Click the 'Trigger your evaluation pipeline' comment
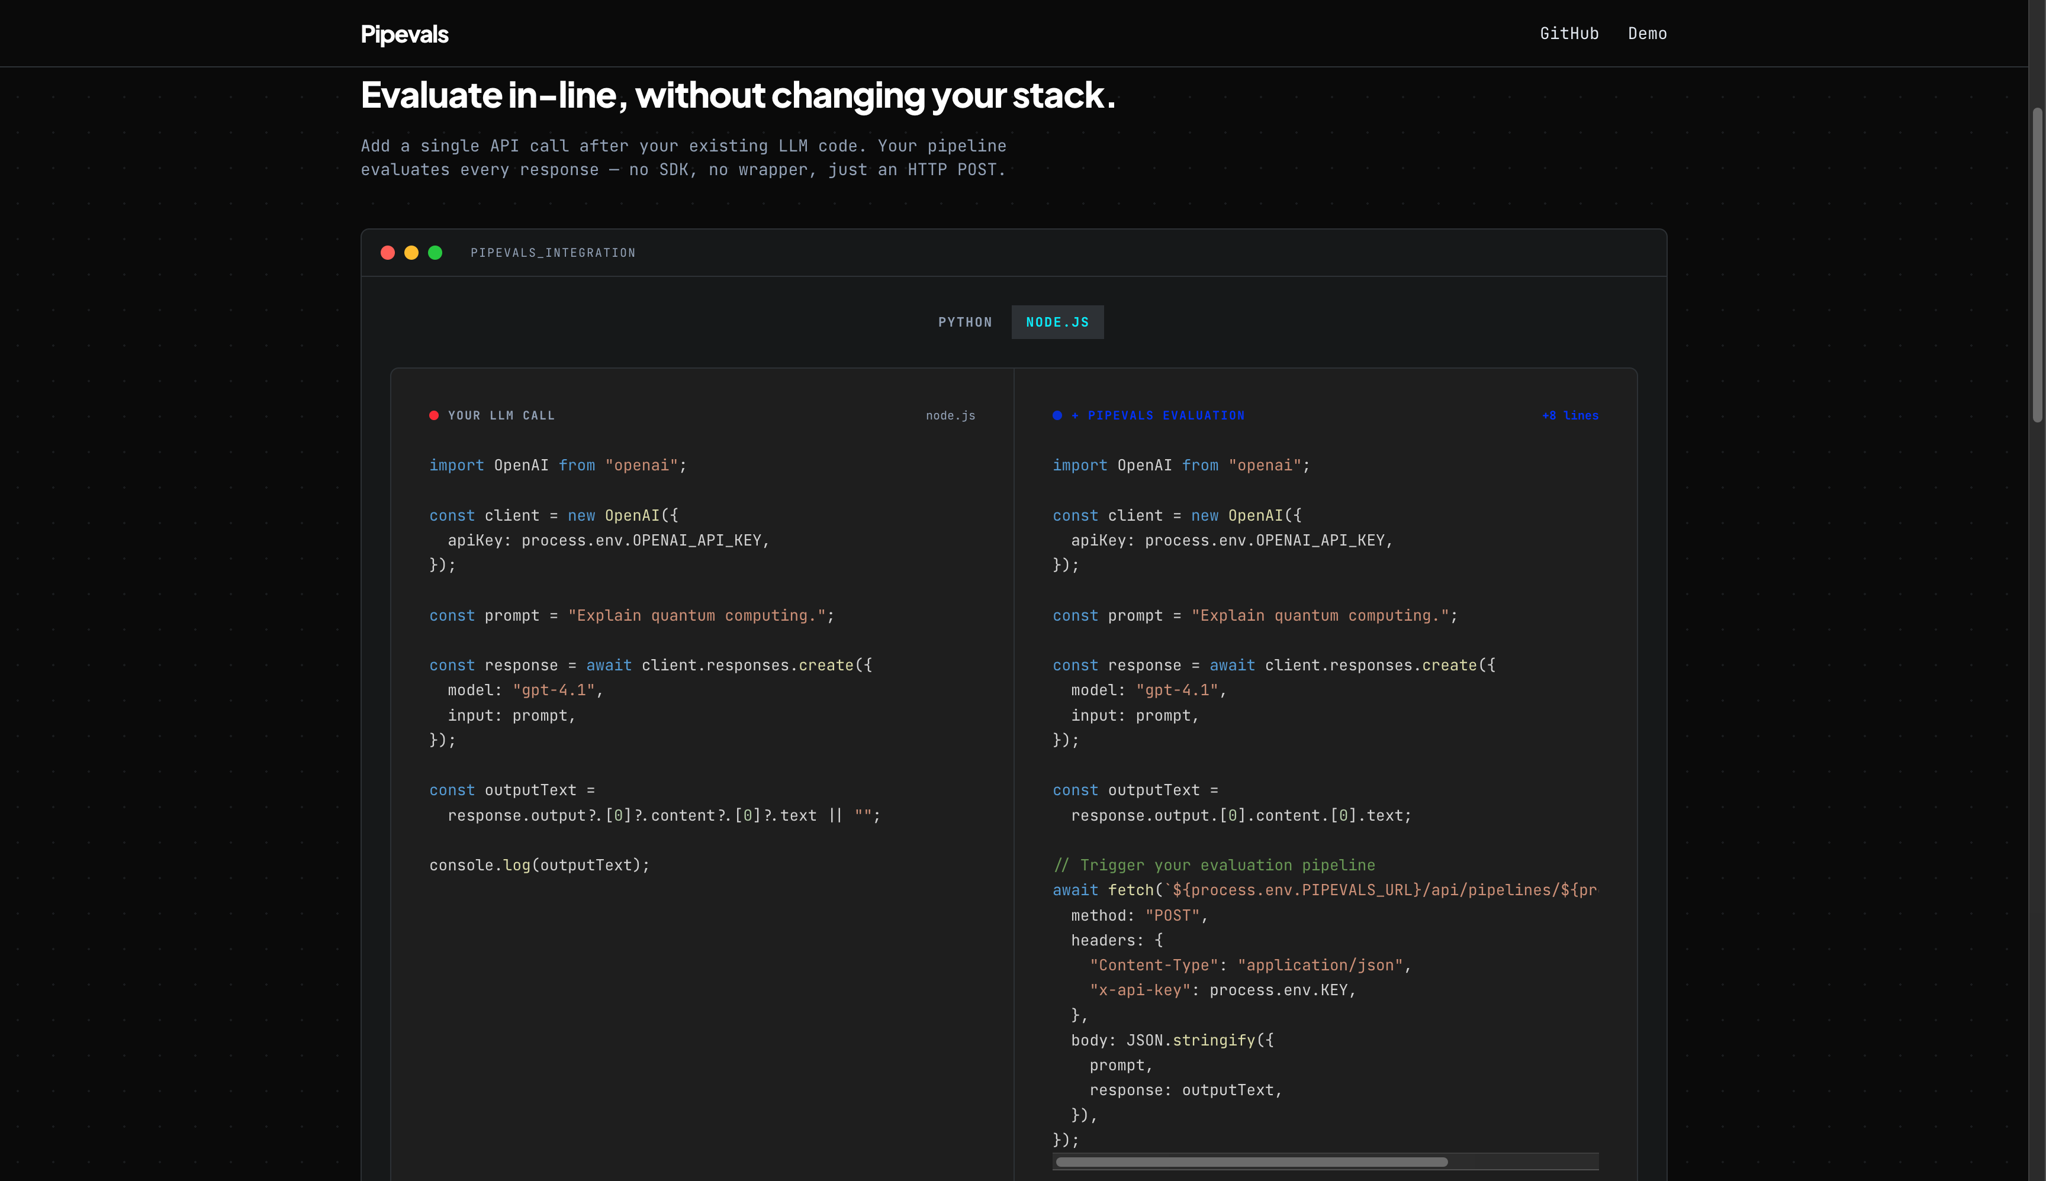Image resolution: width=2046 pixels, height=1181 pixels. [x=1213, y=866]
